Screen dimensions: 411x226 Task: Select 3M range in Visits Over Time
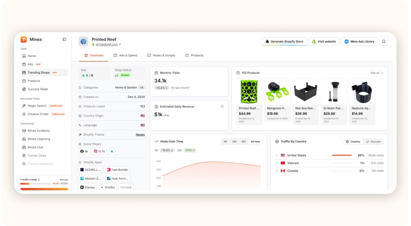point(234,141)
